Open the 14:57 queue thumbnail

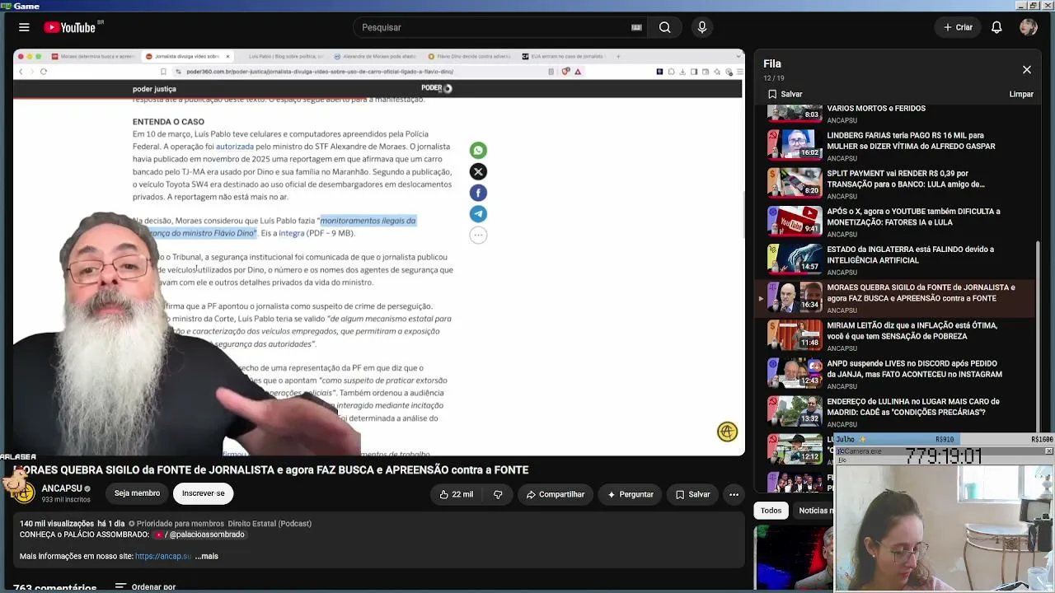795,259
